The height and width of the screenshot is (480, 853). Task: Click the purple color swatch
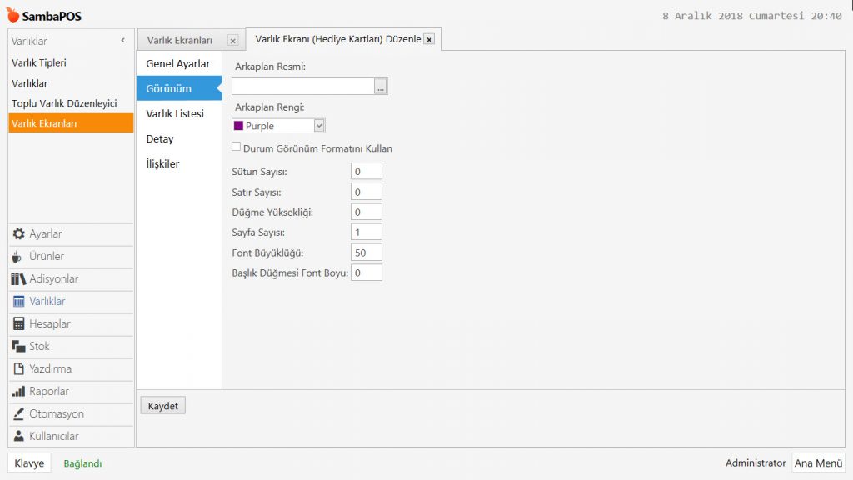(238, 126)
